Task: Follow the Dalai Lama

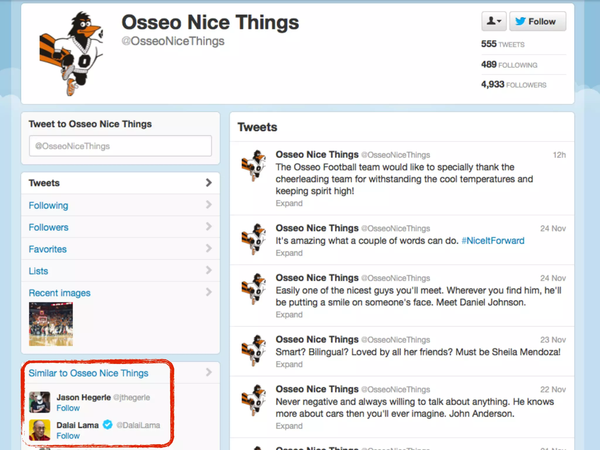Action: point(68,436)
